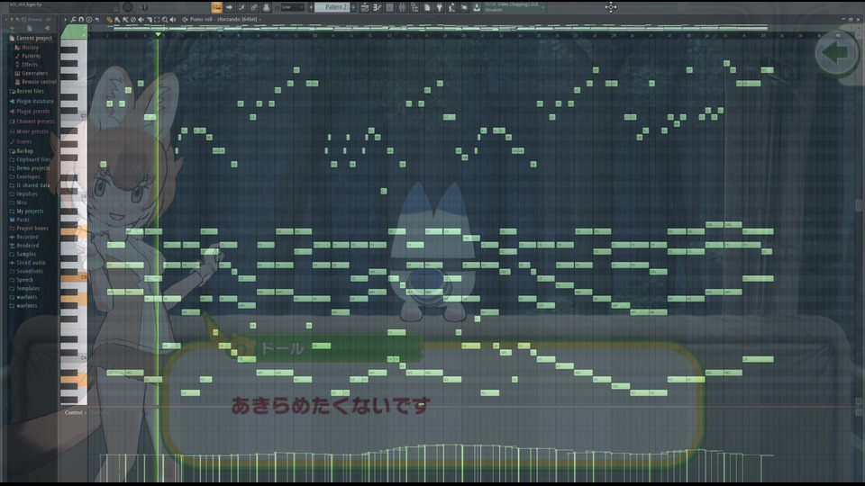Open History in the browser
Image resolution: width=865 pixels, height=486 pixels.
click(27, 48)
